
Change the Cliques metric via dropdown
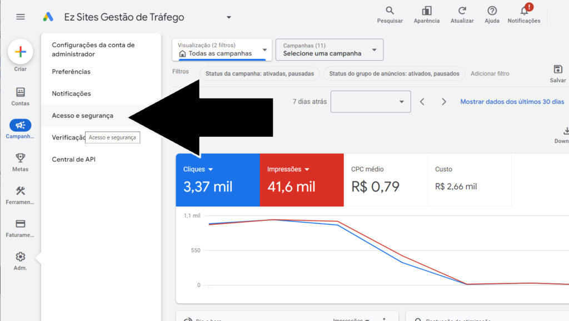click(x=211, y=169)
